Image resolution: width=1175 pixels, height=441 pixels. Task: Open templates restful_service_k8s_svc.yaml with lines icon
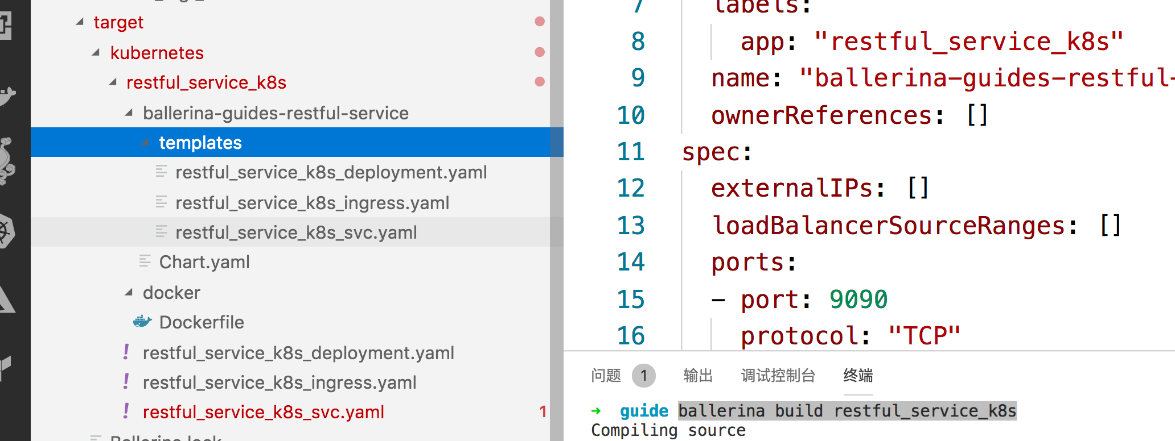tap(296, 232)
